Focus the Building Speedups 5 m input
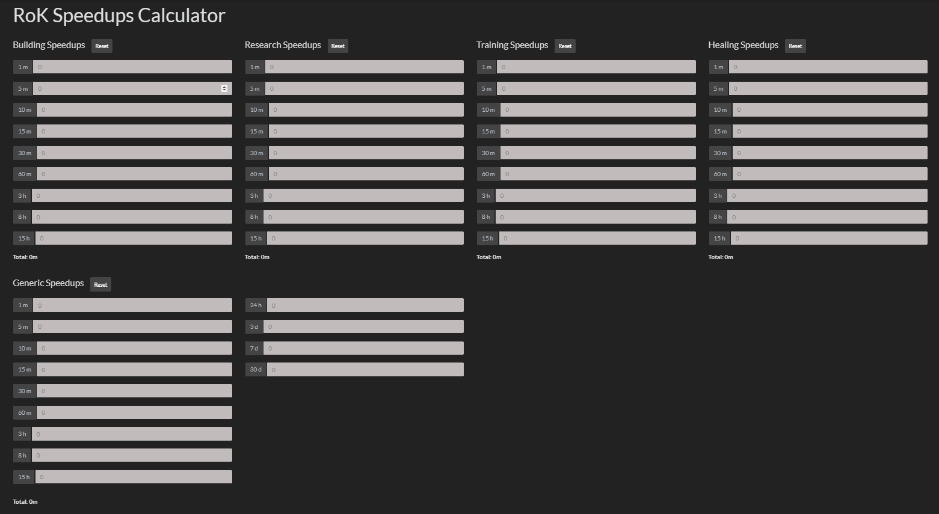 132,88
